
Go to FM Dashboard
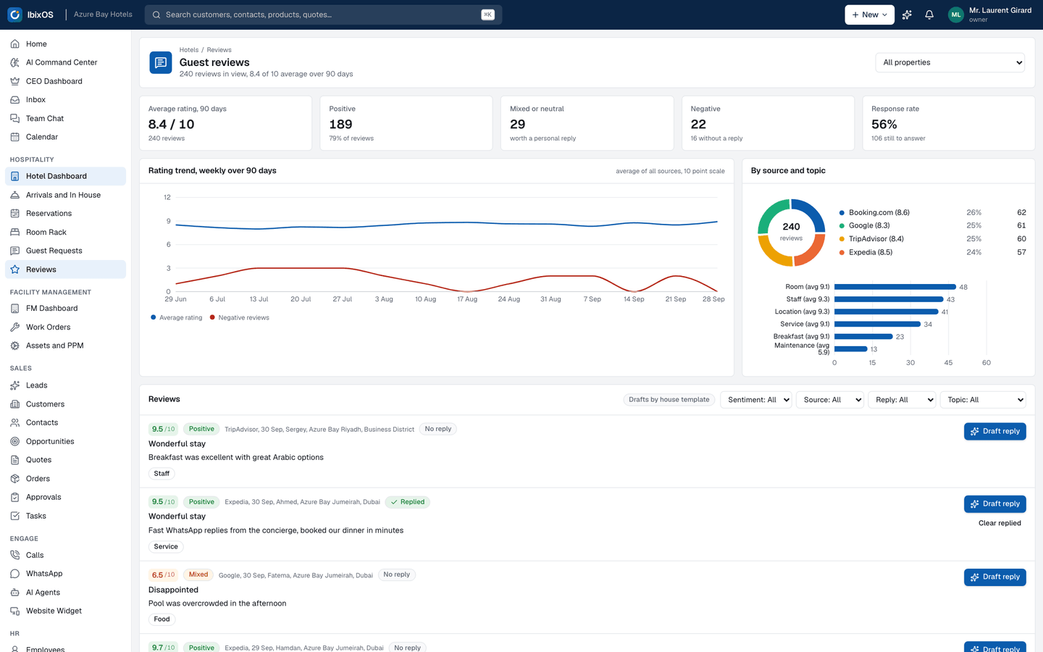tap(65, 308)
